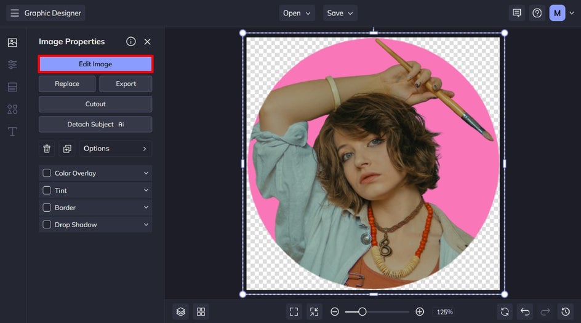Screen dimensions: 581x323
Task: Click the fit-to-screen icon
Action: pyautogui.click(x=294, y=311)
